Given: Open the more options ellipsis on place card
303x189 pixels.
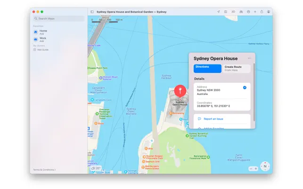Looking at the screenshot, I should (250, 58).
